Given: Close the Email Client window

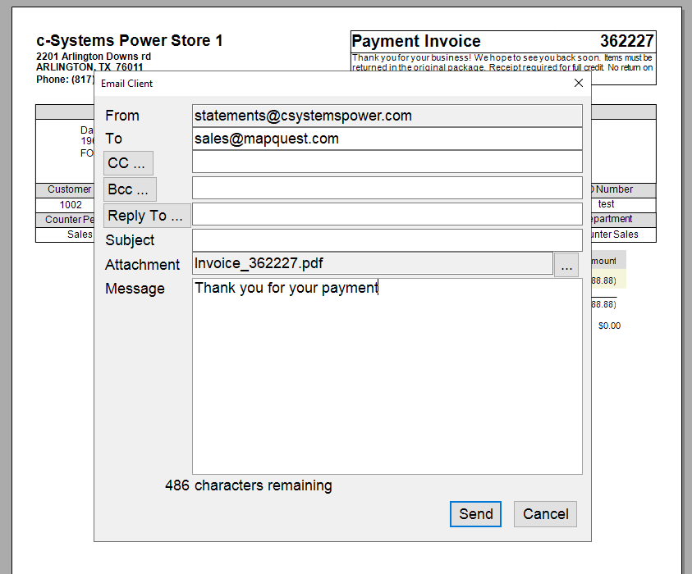Looking at the screenshot, I should pos(578,83).
